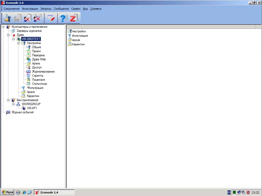This screenshot has width=262, height=196.
Task: Click the blue question mark help icon
Action: point(64,18)
